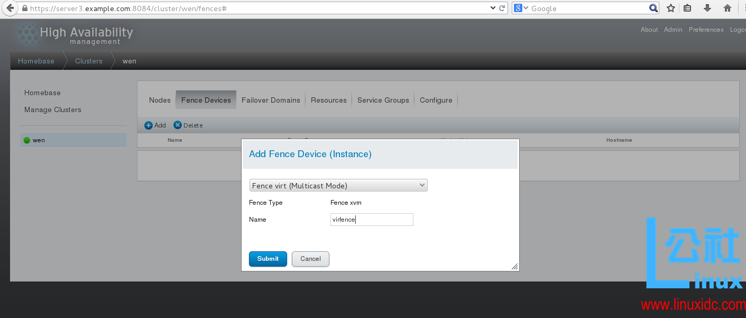The width and height of the screenshot is (746, 318).
Task: Open the Service Groups tab
Action: pyautogui.click(x=383, y=99)
